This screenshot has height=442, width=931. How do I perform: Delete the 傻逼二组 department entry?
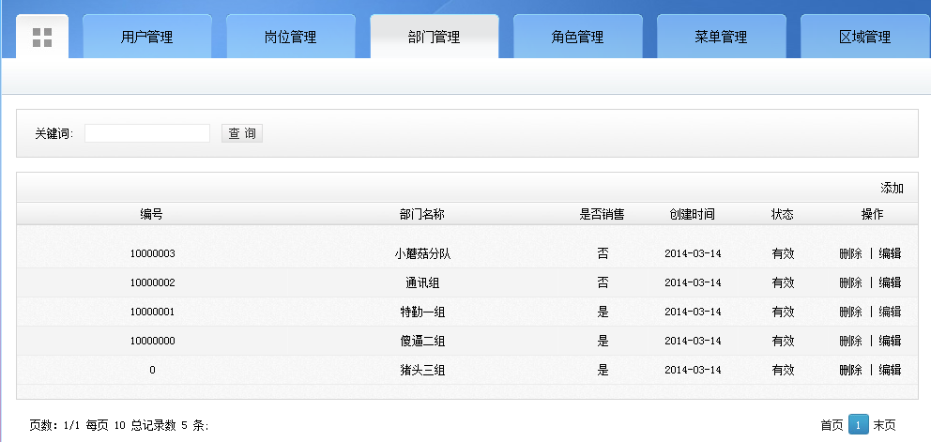850,341
